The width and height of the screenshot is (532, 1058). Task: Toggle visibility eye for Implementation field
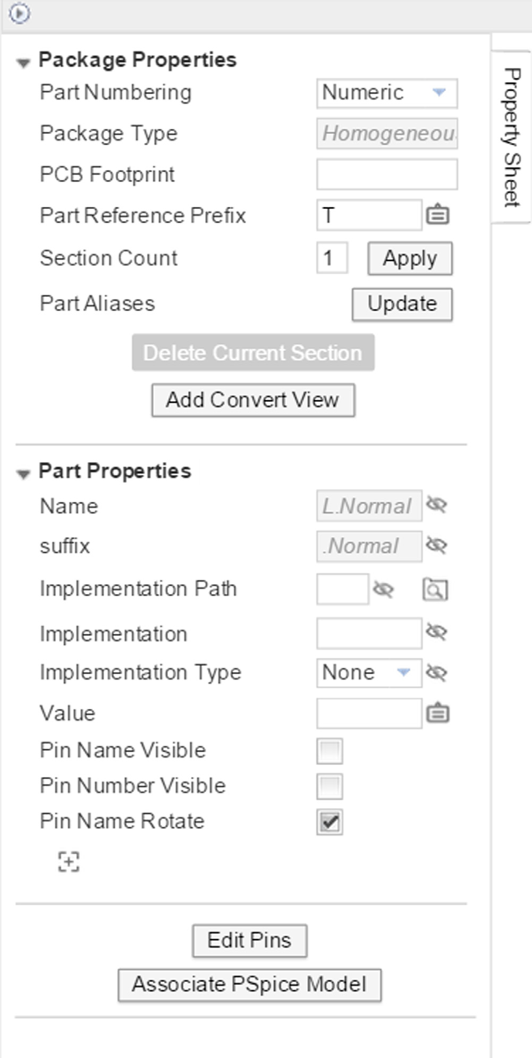point(436,632)
